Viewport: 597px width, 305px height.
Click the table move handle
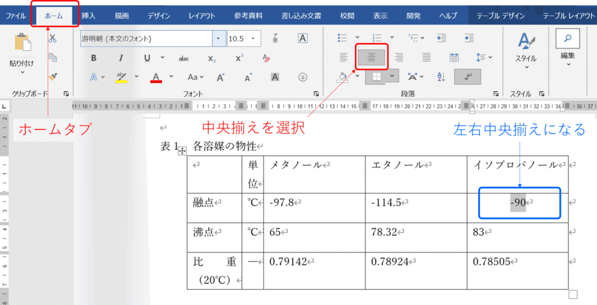[x=182, y=151]
